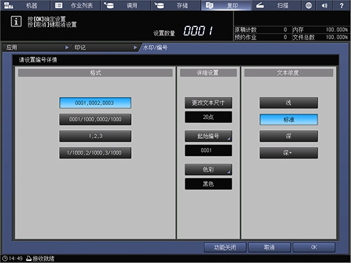Click the 0001 start number value field
351x263 pixels.
[x=208, y=150]
